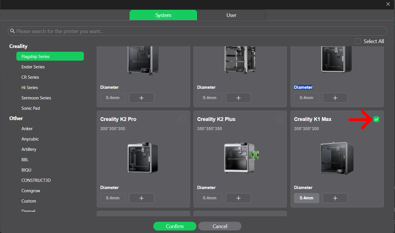Add nozzle diameter for Creality K1 Max
The image size is (395, 233).
[335, 198]
